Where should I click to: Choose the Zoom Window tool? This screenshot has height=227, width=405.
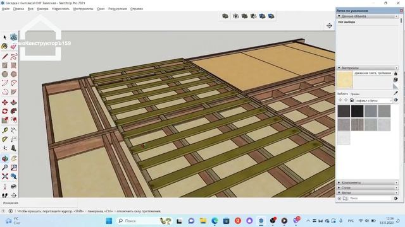pos(14,168)
